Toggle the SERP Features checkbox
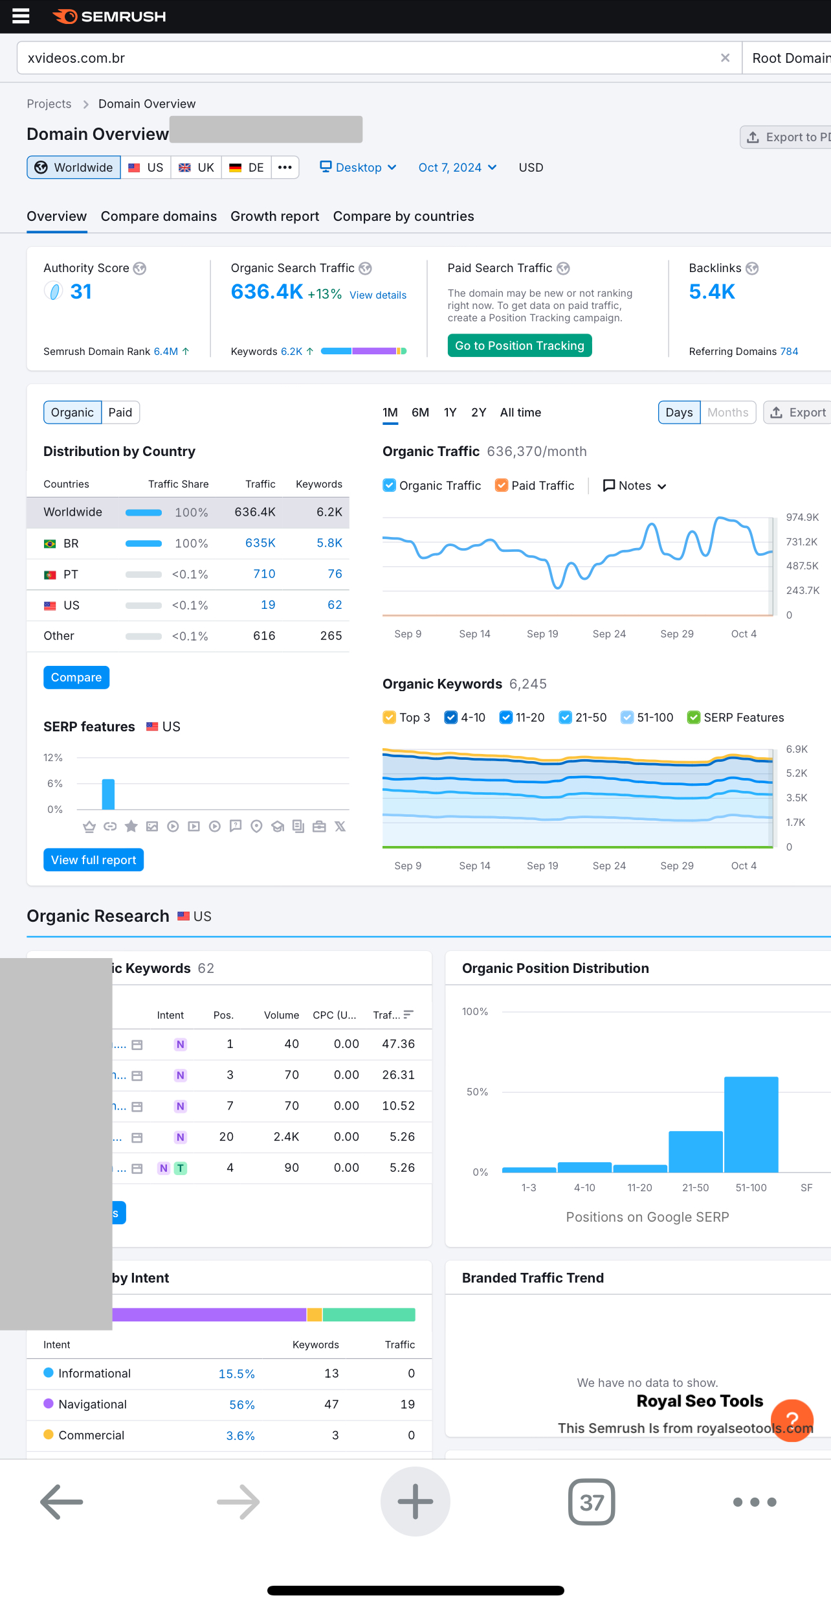The width and height of the screenshot is (831, 1611). tap(694, 717)
